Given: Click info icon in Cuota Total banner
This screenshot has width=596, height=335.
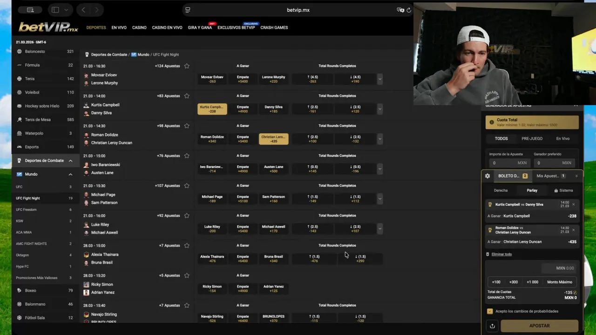Looking at the screenshot, I should [491, 122].
